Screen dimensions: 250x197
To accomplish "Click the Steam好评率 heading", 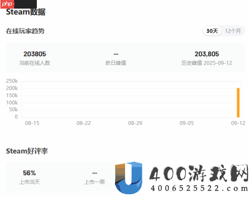I will [x=27, y=151].
